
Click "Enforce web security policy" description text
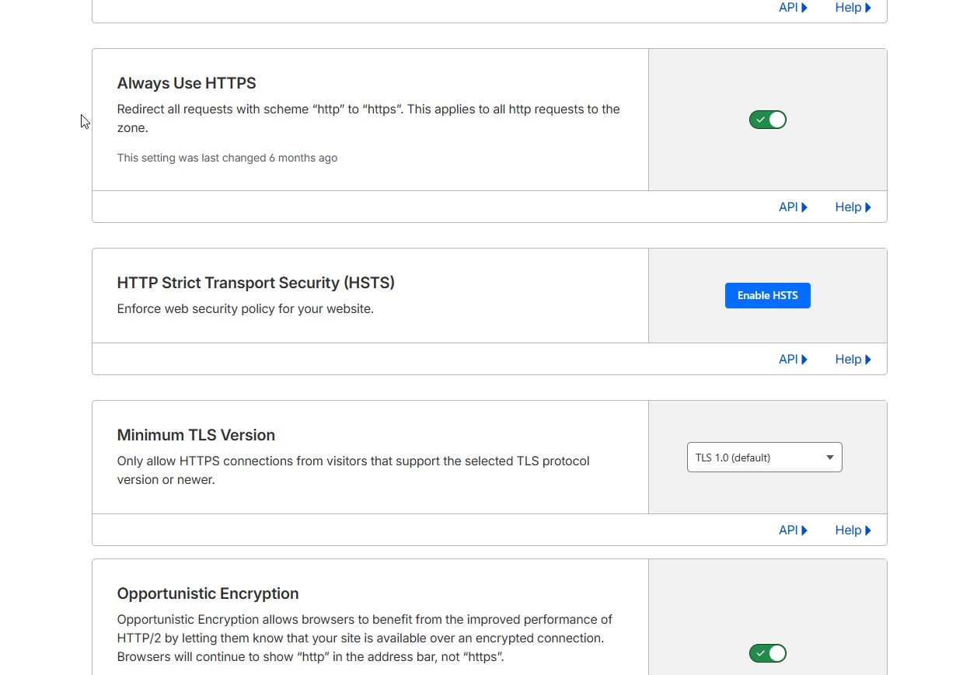[245, 309]
